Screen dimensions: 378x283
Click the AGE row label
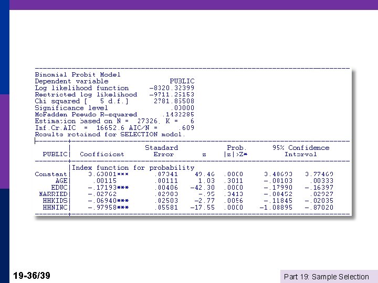click(61, 181)
